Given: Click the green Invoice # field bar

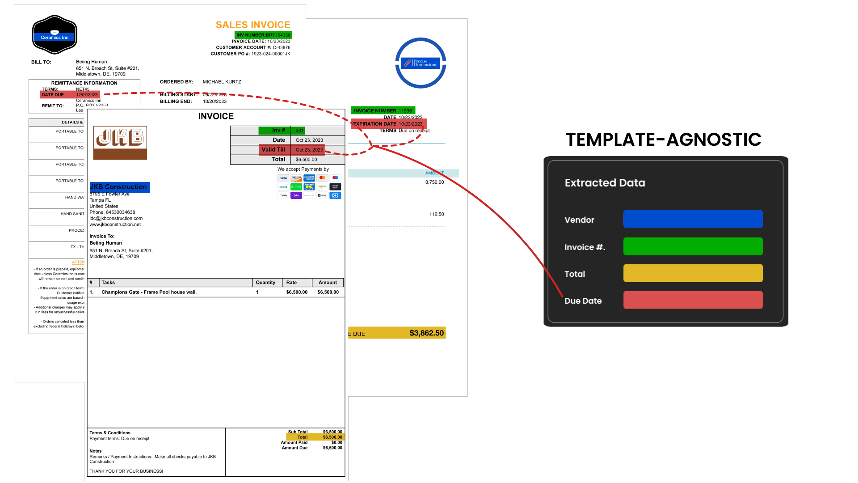Looking at the screenshot, I should [693, 246].
